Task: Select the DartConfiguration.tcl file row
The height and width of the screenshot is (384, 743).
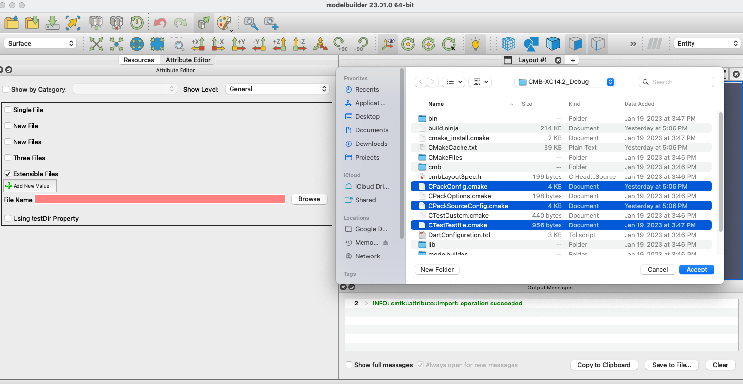Action: (561, 235)
